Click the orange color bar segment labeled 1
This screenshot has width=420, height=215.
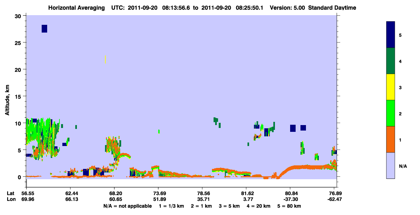click(x=391, y=139)
